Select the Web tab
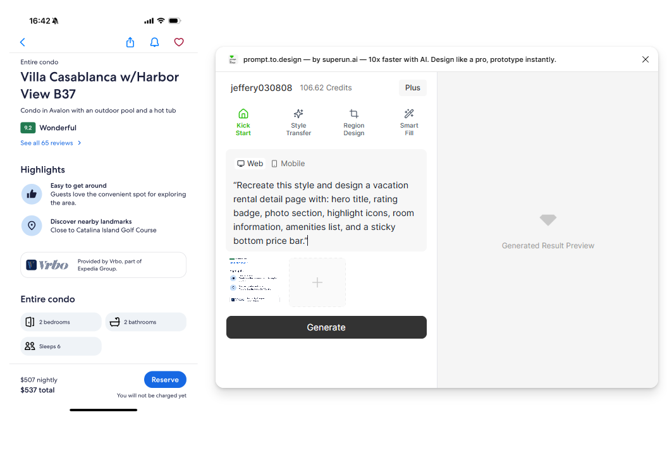Screen dimensions: 667x453 pyautogui.click(x=250, y=163)
